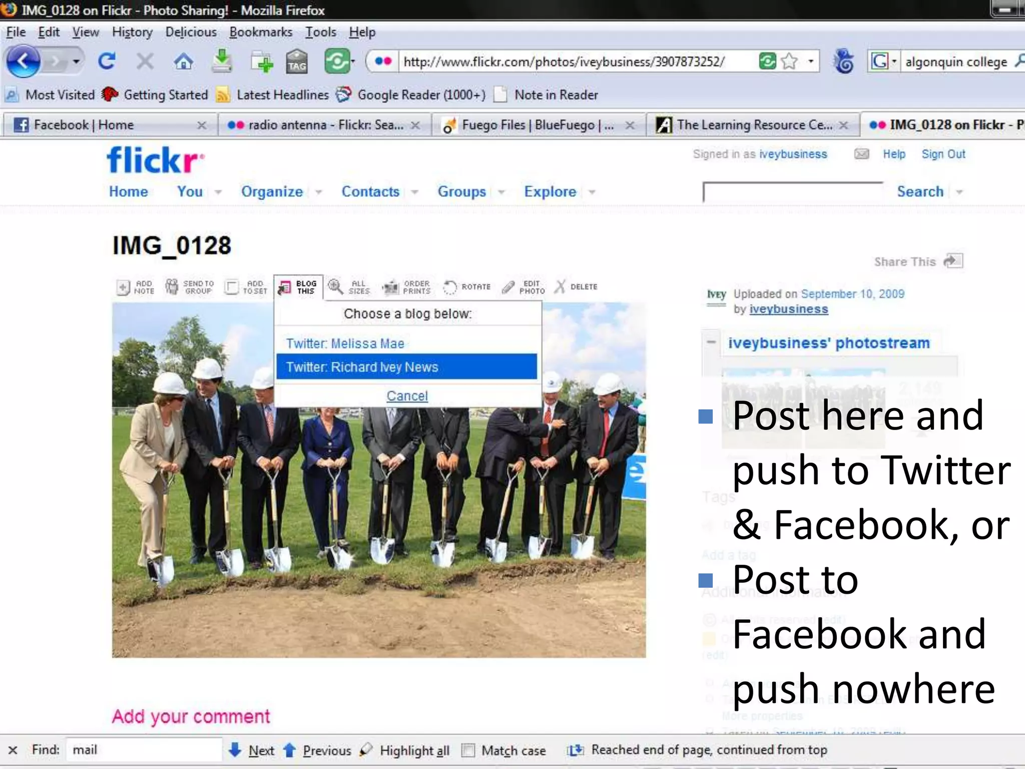The width and height of the screenshot is (1025, 769).
Task: Click the Delete photo tool
Action: click(x=576, y=287)
